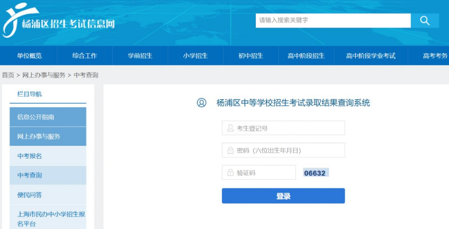Focus the 请输入搜索关键字 search box

pos(333,21)
